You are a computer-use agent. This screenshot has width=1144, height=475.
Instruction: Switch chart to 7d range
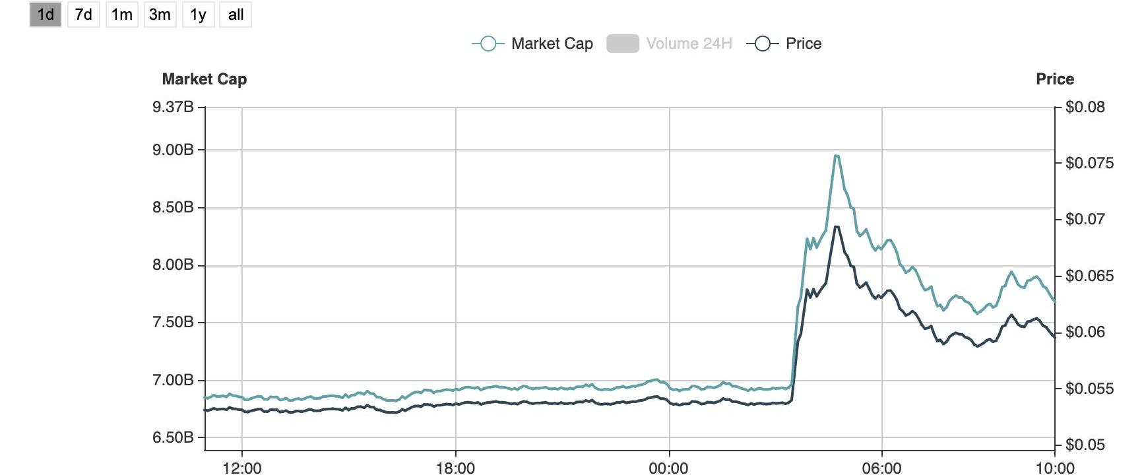tap(84, 15)
